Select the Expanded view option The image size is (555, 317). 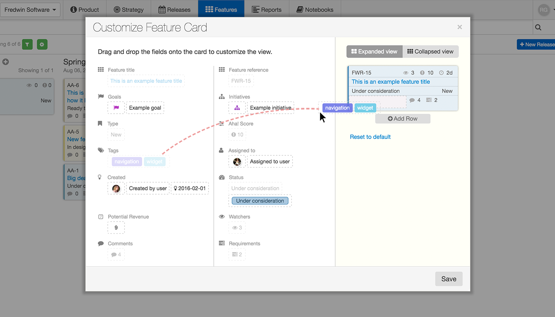pos(374,51)
